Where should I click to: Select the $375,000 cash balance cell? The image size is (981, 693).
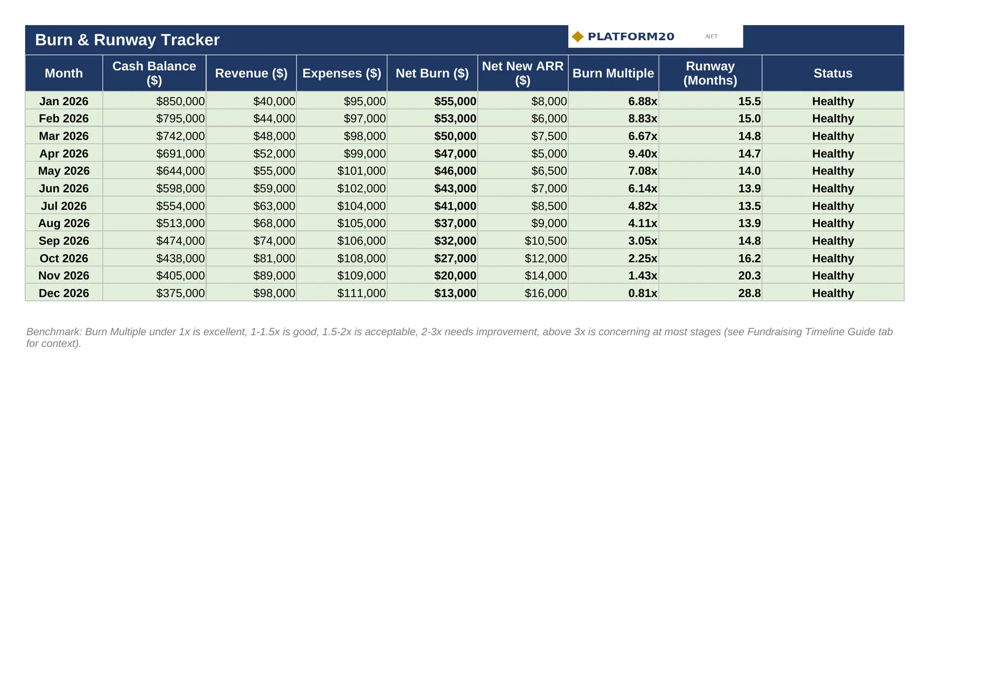click(x=154, y=293)
